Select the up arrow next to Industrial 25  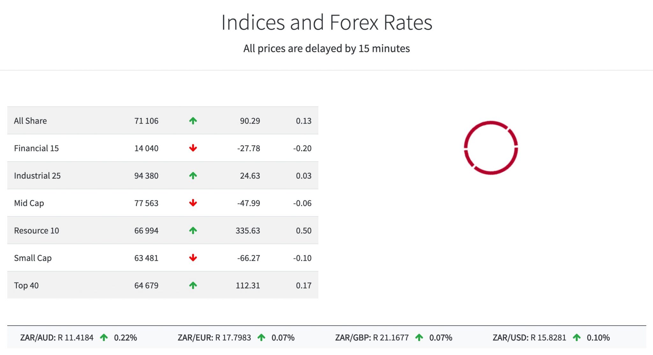[193, 175]
